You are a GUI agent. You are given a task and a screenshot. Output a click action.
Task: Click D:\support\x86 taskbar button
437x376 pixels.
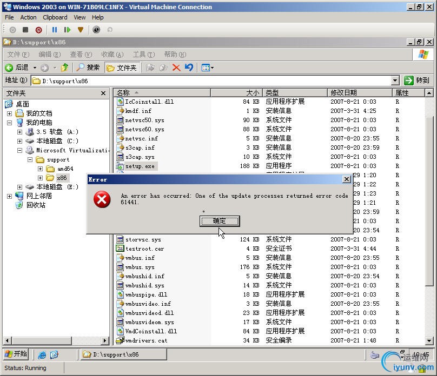click(x=124, y=354)
